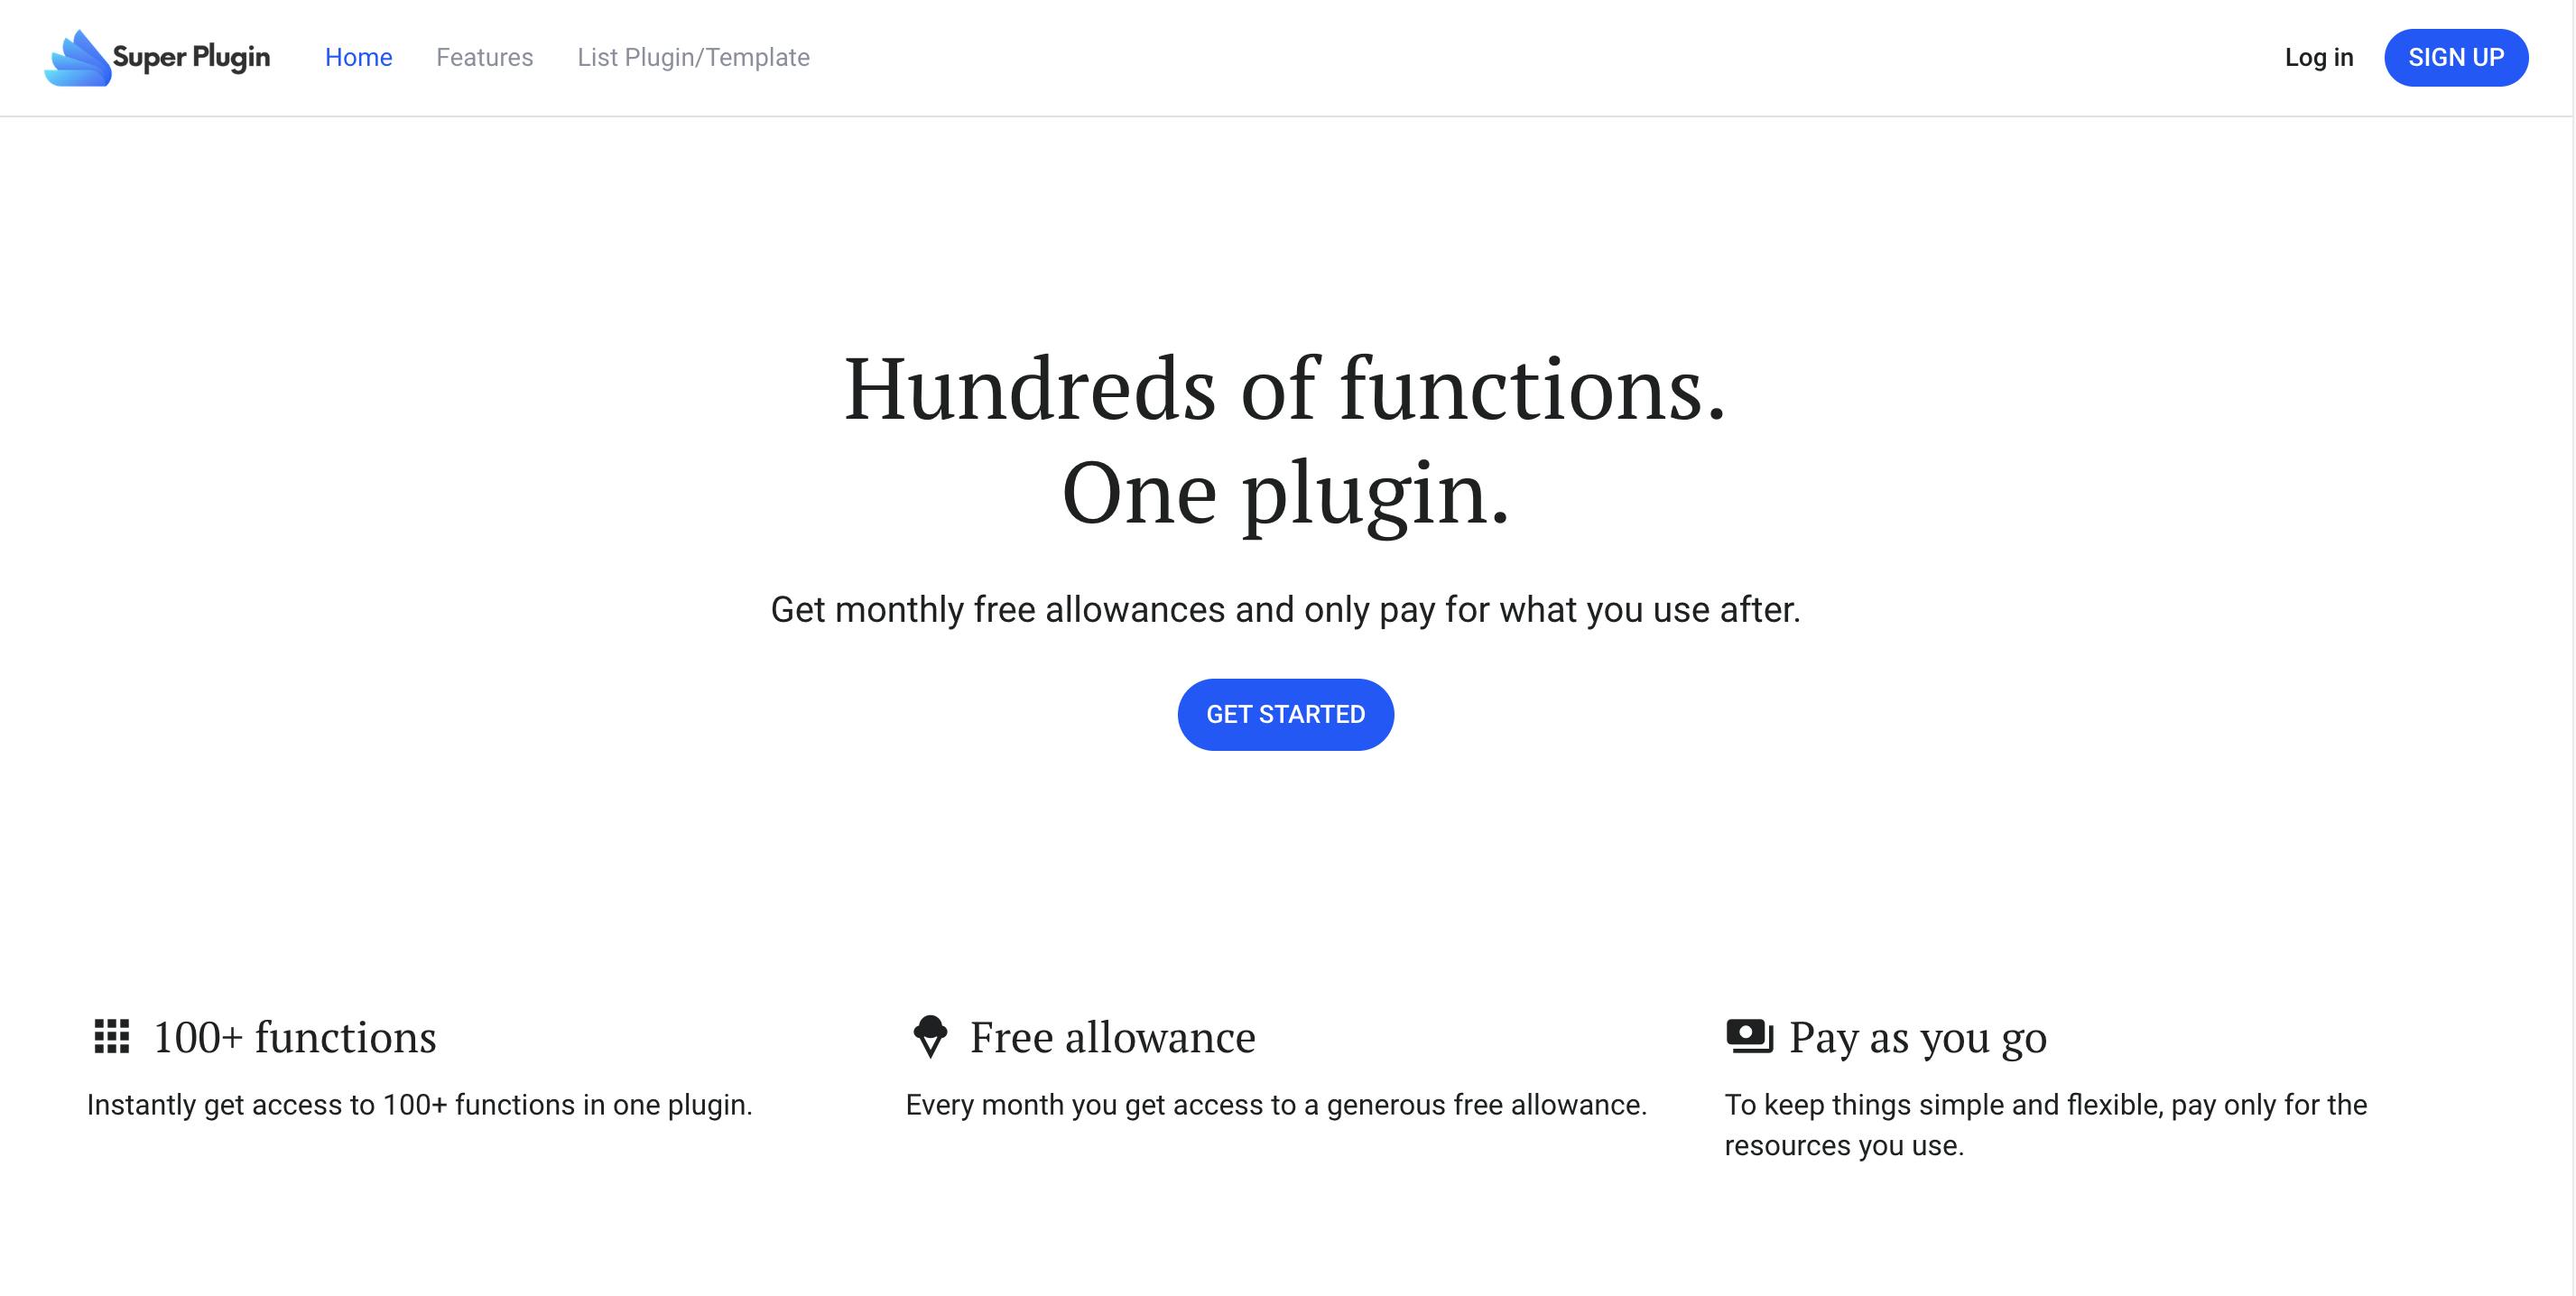
Task: Open the Home navigation tab
Action: (358, 58)
